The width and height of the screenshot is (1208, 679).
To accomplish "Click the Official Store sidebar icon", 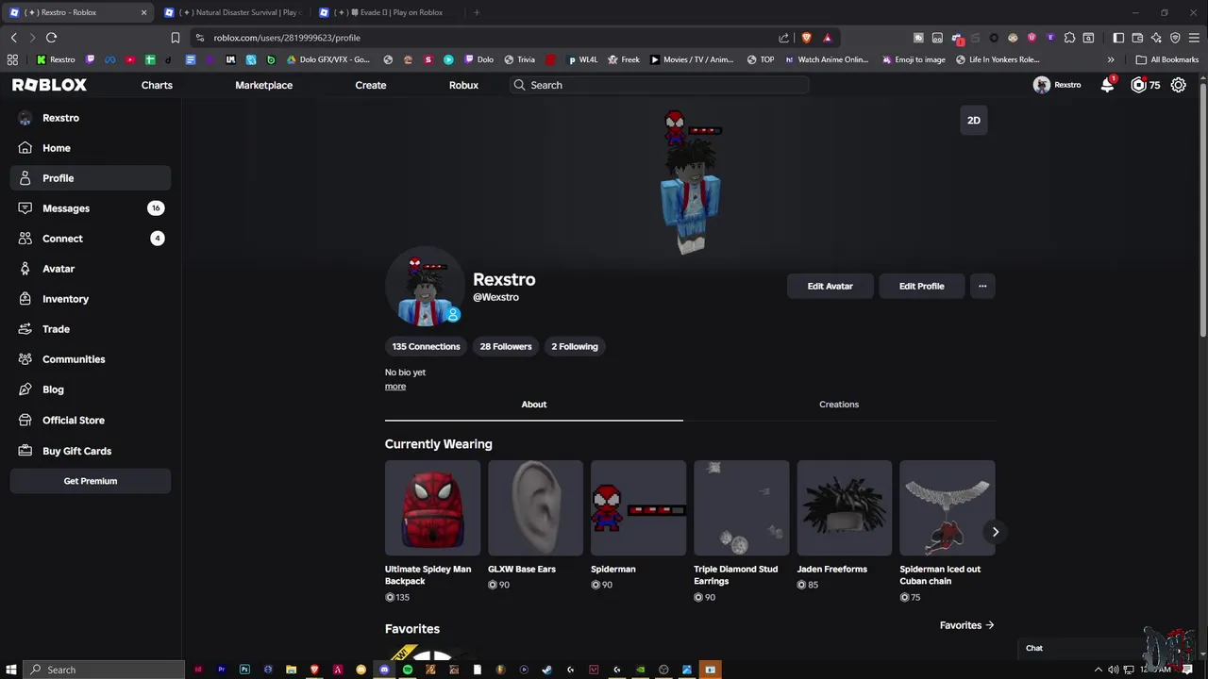I will pos(25,421).
